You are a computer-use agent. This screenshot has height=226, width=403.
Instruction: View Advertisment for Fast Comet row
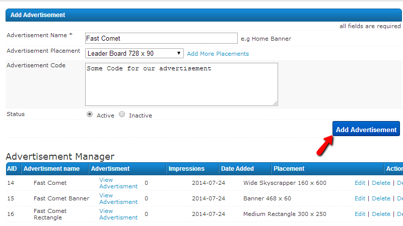coord(118,183)
